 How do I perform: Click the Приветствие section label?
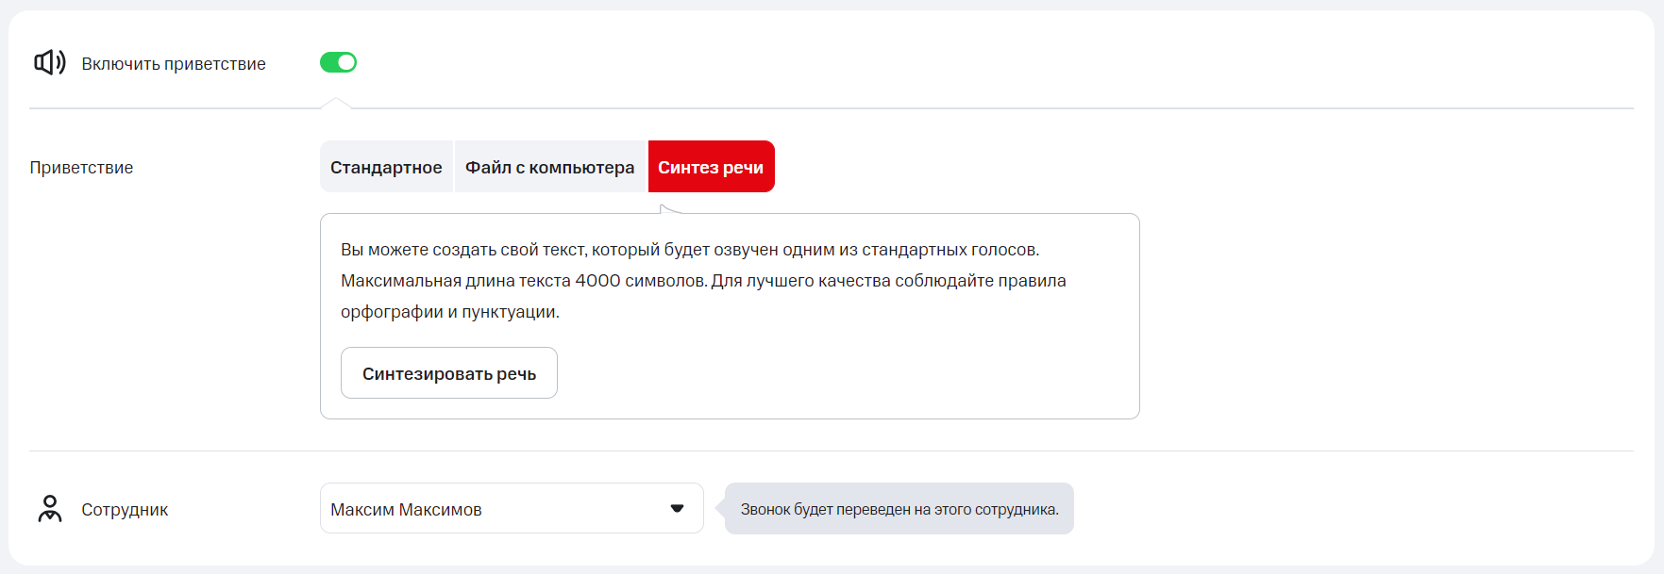coord(81,168)
